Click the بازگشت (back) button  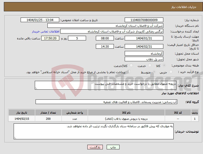[x=95, y=147]
